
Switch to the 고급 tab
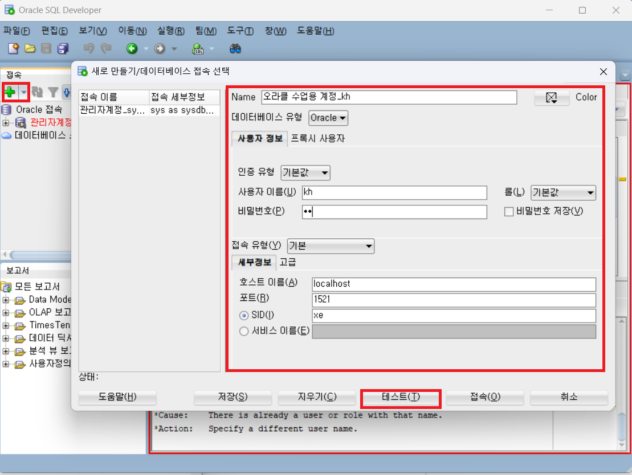click(288, 262)
